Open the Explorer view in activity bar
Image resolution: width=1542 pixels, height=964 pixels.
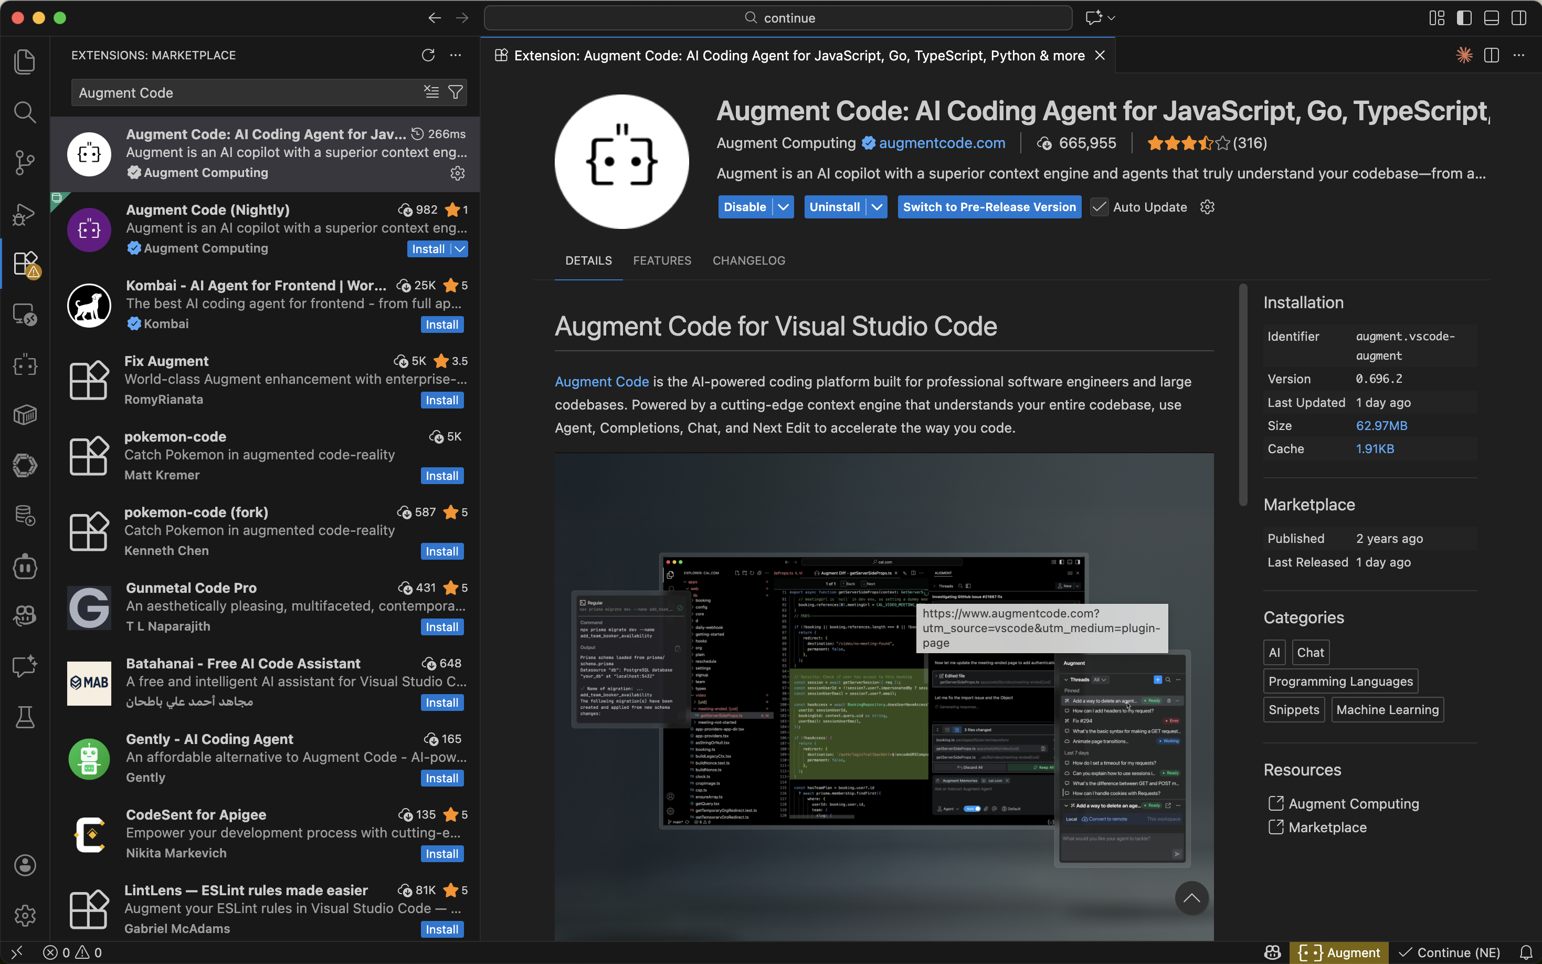tap(25, 62)
